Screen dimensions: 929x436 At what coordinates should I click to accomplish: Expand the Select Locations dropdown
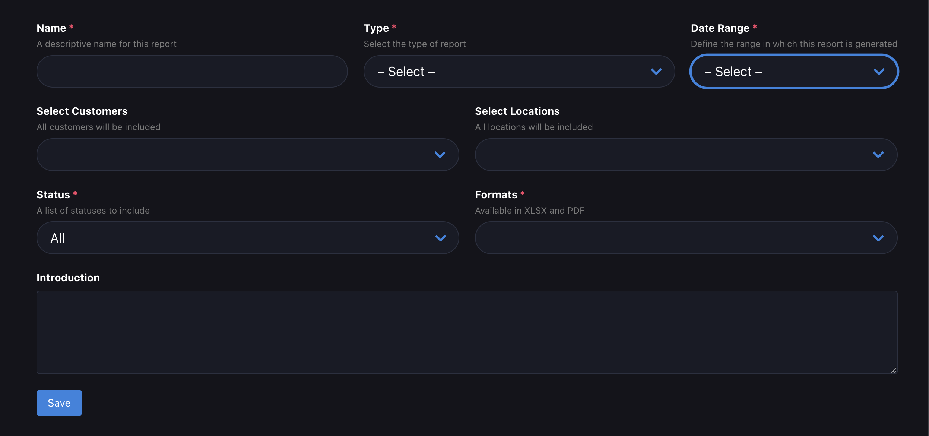click(x=686, y=155)
